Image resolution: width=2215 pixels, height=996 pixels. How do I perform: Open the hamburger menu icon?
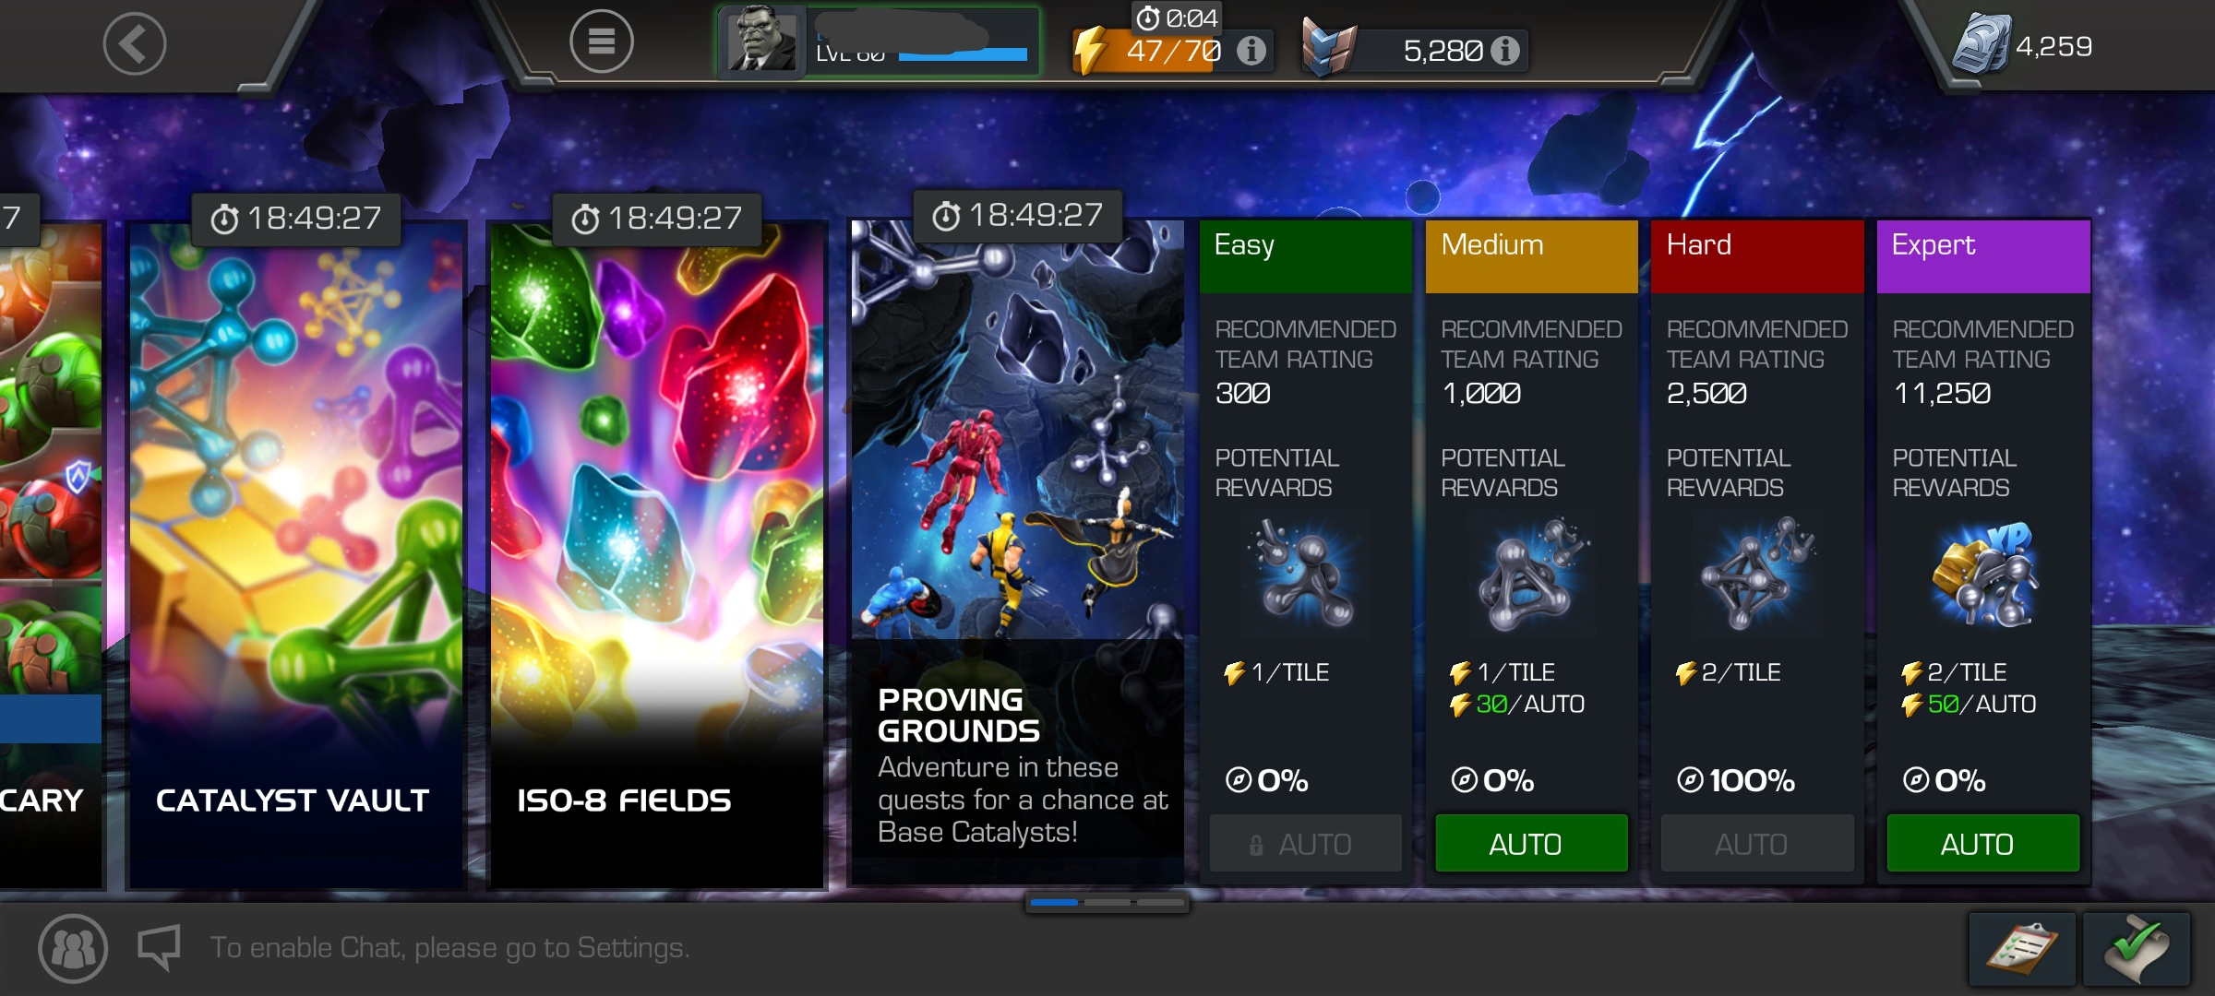coord(601,41)
